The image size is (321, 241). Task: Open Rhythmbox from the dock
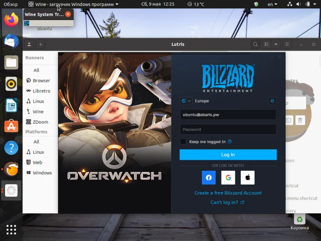11,84
